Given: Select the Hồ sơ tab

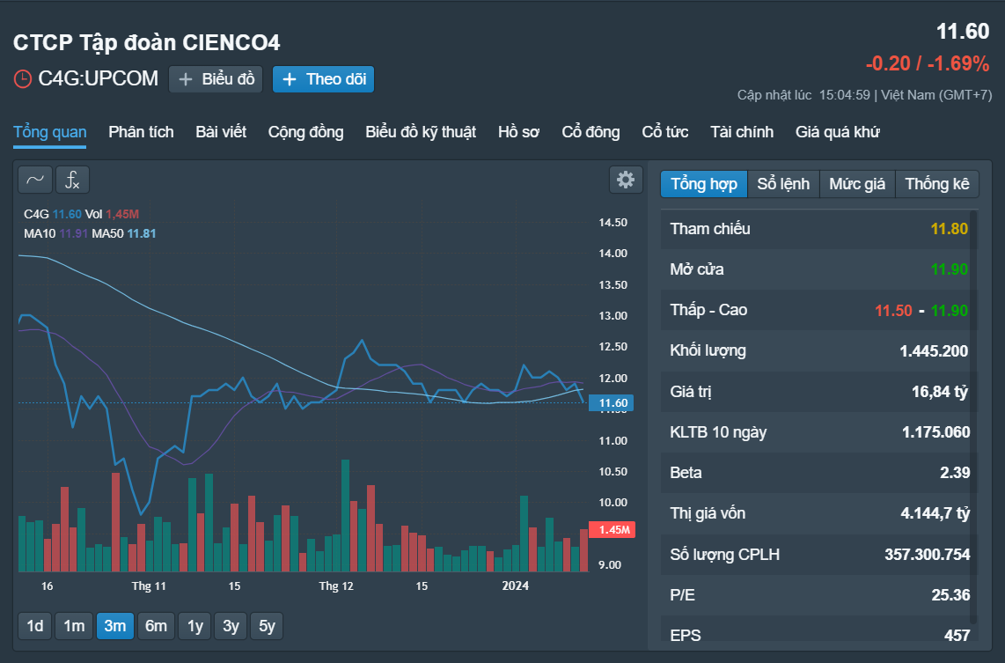Looking at the screenshot, I should 518,132.
